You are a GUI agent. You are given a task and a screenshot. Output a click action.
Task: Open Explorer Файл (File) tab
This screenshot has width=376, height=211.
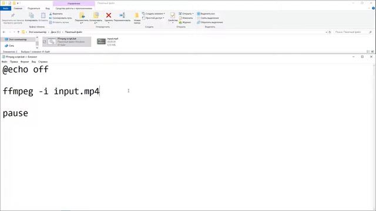[5, 8]
